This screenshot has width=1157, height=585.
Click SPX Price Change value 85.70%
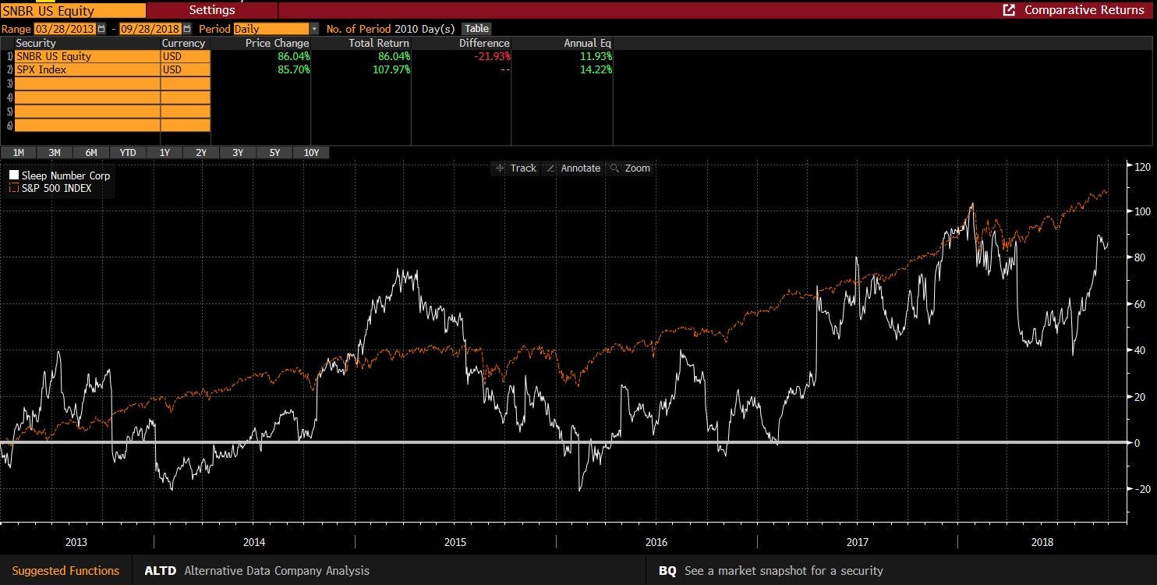[x=293, y=69]
